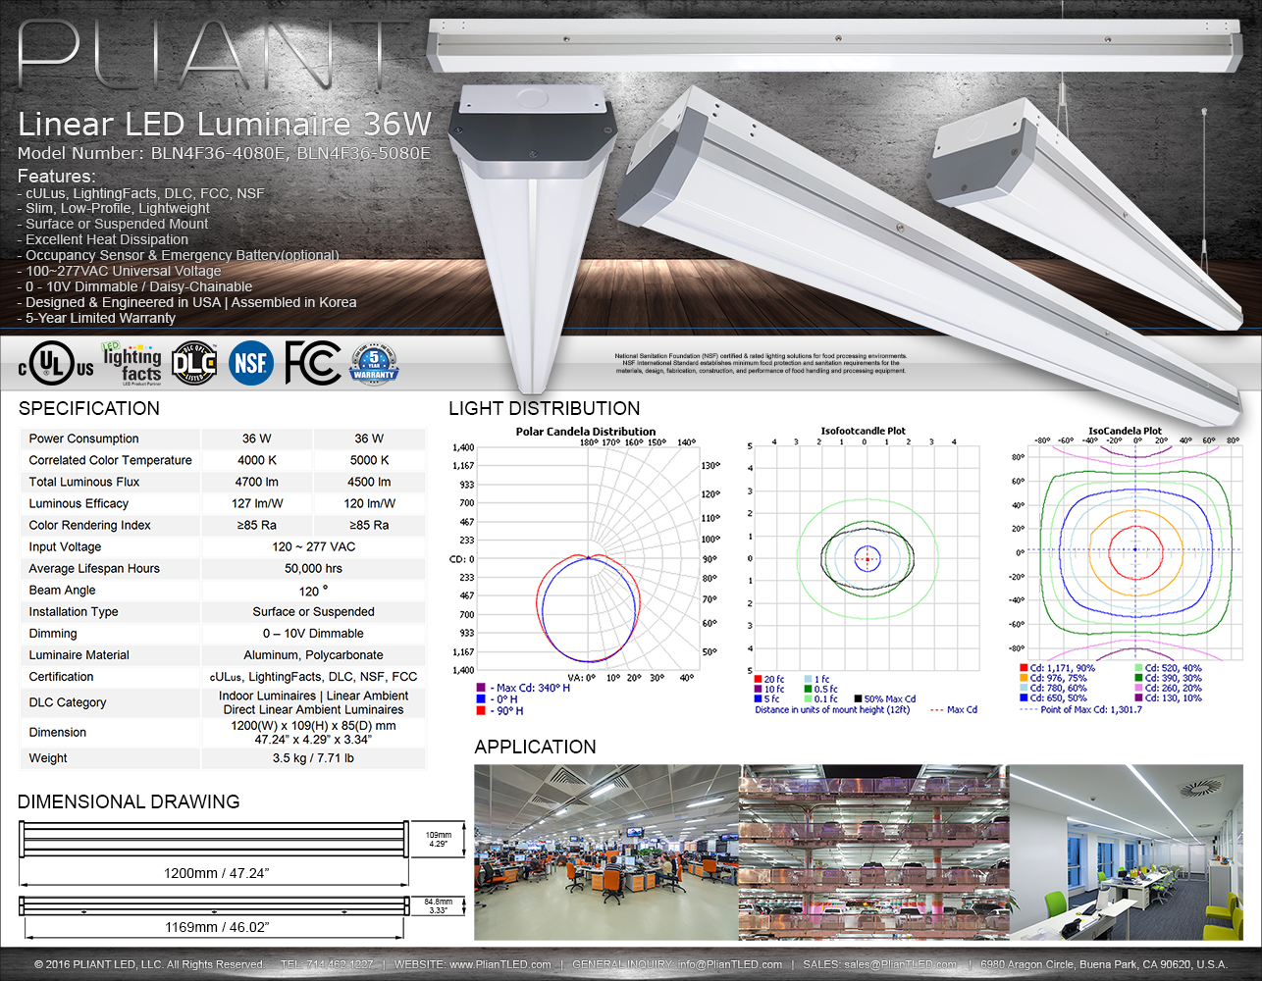1262x981 pixels.
Task: Click the '4000 K' color temperature cell
Action: click(x=257, y=460)
